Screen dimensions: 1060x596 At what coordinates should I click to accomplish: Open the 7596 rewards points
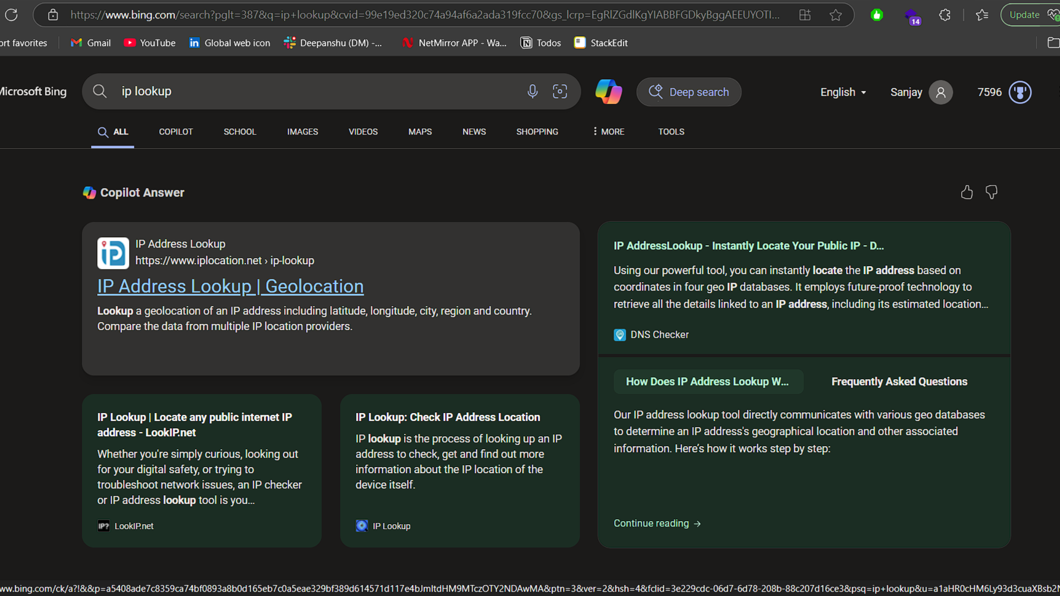[989, 92]
